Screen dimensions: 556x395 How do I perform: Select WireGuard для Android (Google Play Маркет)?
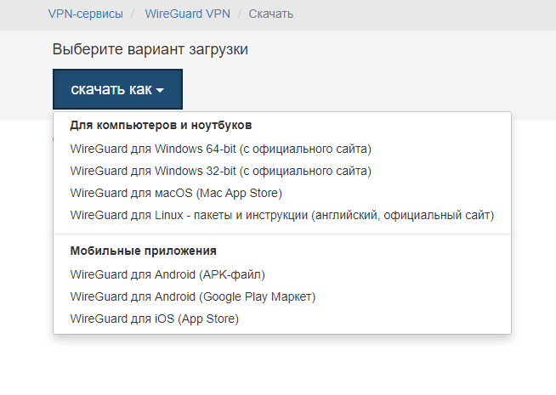coord(192,296)
